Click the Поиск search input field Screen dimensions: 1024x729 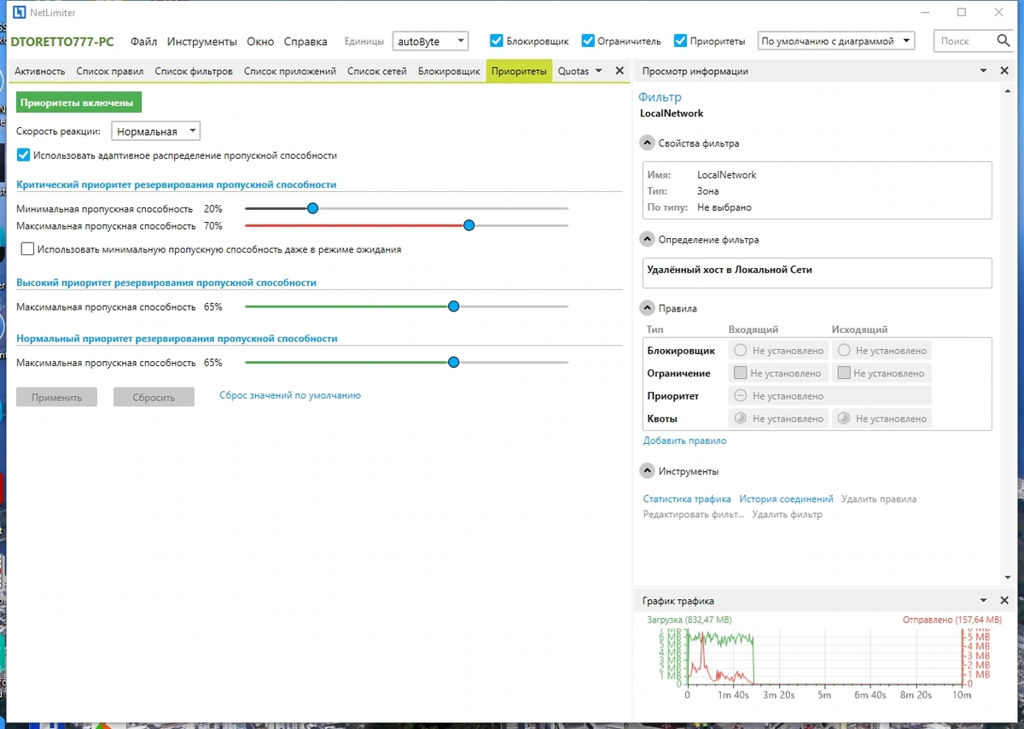(964, 41)
